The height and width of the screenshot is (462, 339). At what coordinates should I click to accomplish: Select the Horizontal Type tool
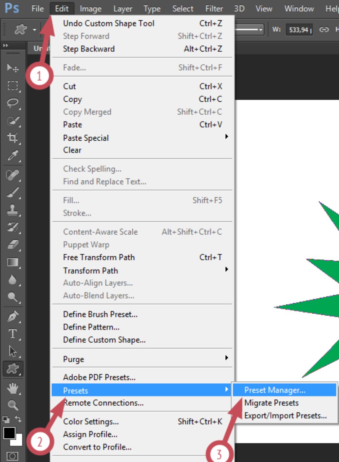coord(13,334)
